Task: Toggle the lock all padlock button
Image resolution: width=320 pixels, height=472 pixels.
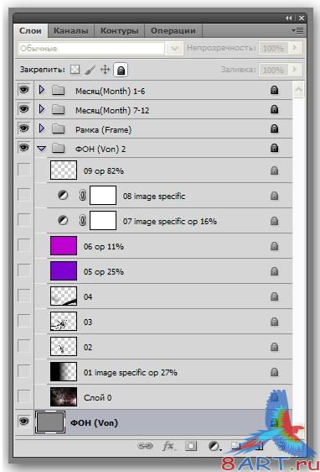Action: 121,71
